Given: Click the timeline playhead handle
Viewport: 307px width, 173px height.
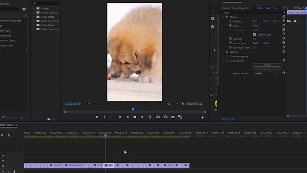Looking at the screenshot, I should click(106, 135).
